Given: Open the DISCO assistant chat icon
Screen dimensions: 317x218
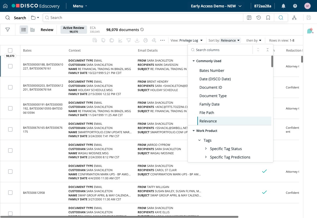Looking at the screenshot, I should click(310, 31).
